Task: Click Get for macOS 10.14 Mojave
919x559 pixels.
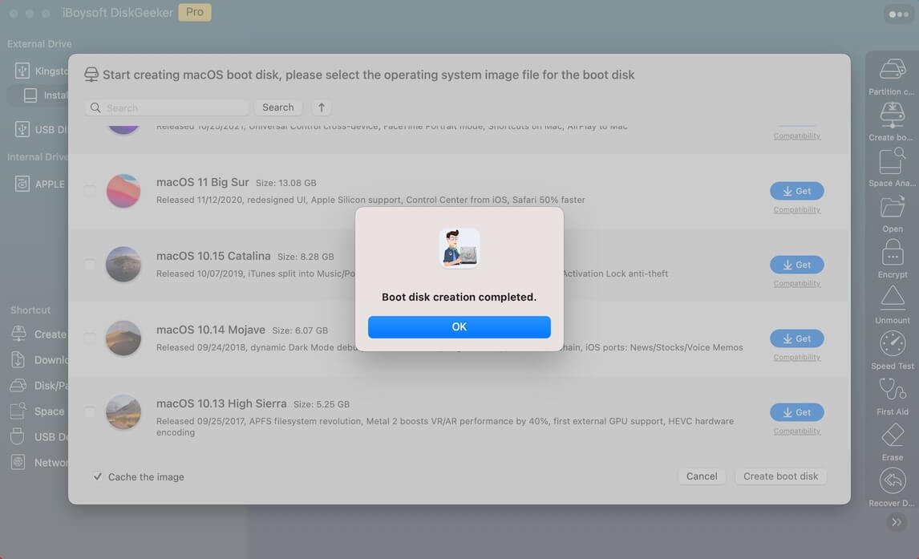Action: (796, 338)
